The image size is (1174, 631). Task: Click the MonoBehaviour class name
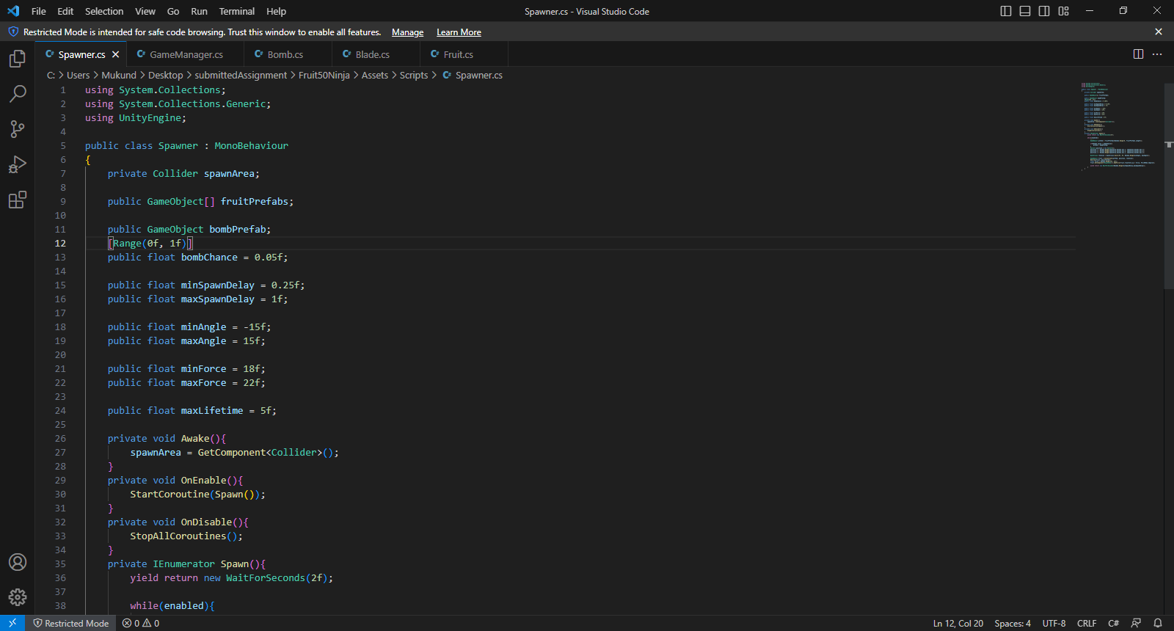coord(251,146)
